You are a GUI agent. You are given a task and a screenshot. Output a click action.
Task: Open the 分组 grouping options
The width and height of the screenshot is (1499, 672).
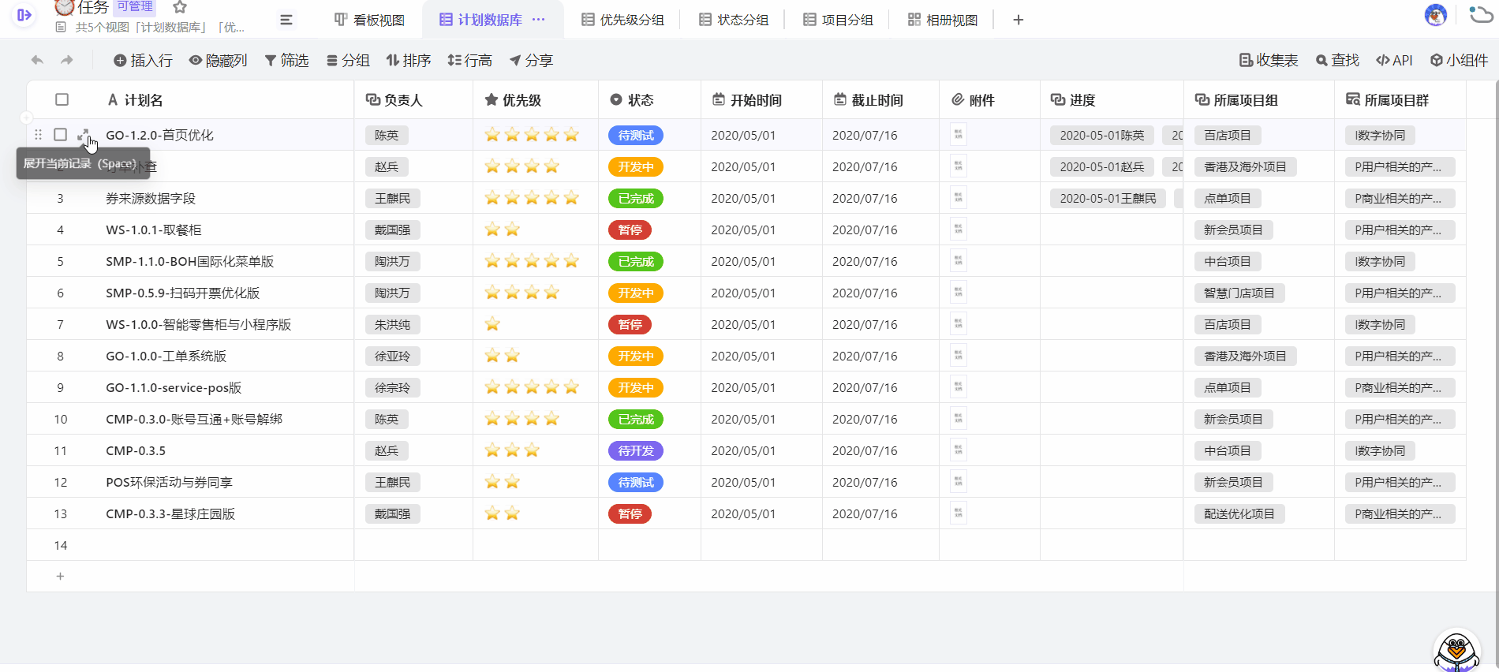coord(348,60)
